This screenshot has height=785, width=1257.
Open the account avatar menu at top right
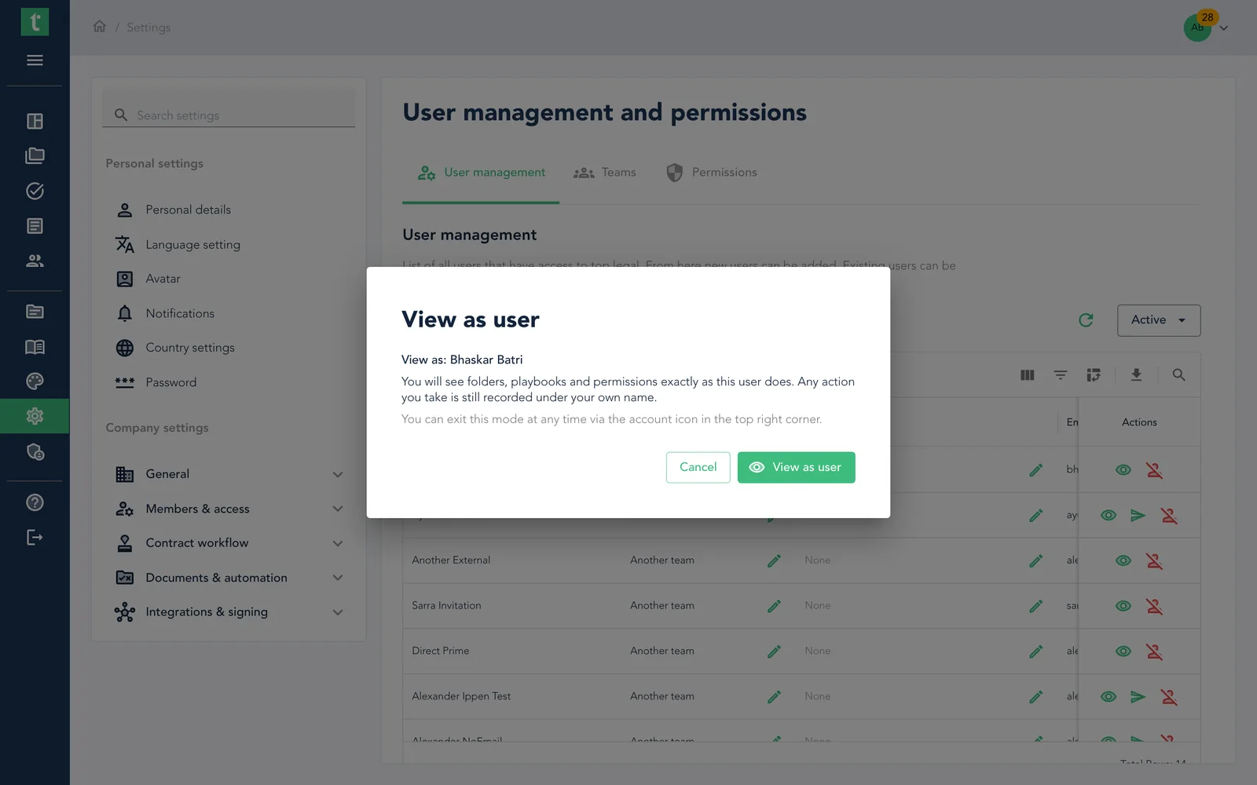pos(1205,27)
